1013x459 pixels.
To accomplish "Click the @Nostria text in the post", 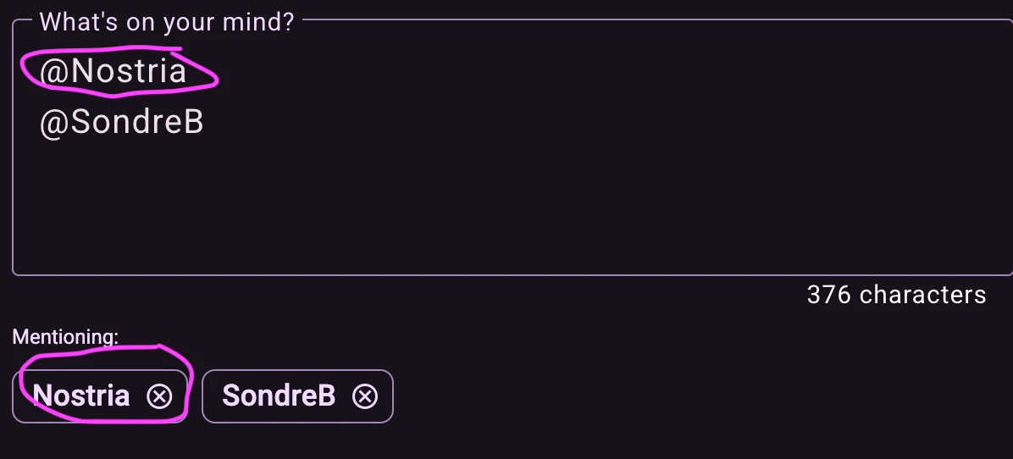I will point(113,71).
